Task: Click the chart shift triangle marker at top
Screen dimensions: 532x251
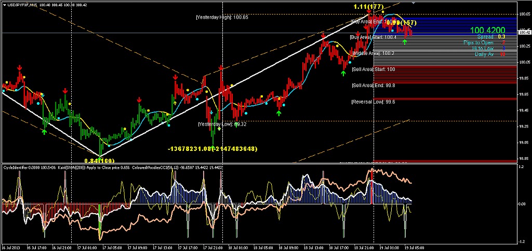Action: click(413, 3)
